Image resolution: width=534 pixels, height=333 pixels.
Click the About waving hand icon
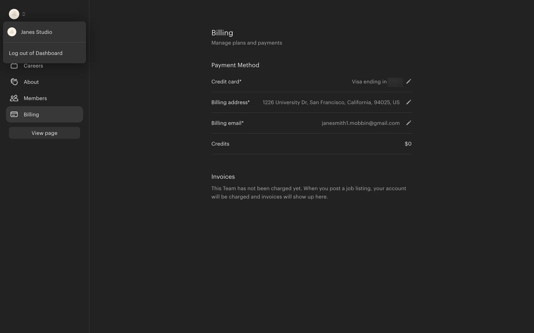click(x=14, y=82)
